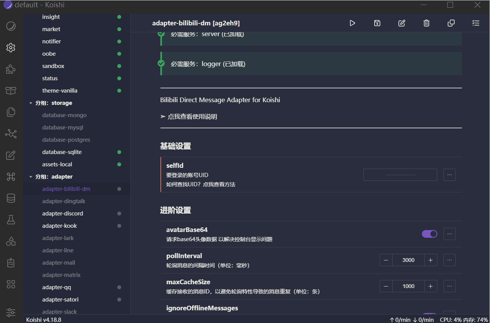Select the theme-vanilla plugin entry

pos(77,91)
